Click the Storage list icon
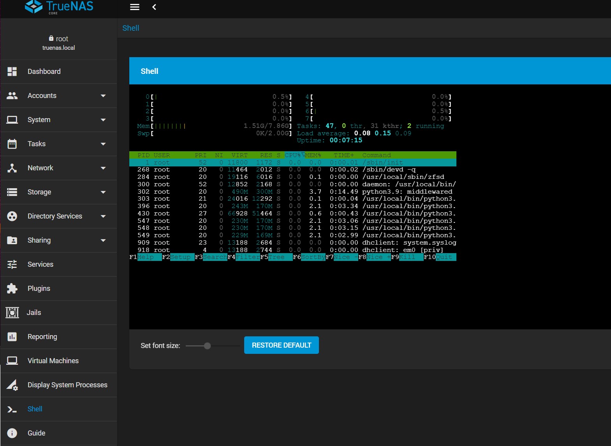The image size is (611, 446). click(12, 192)
